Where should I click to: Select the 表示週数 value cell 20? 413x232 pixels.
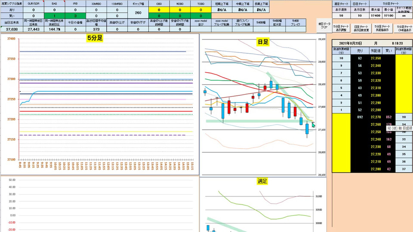tap(341, 16)
